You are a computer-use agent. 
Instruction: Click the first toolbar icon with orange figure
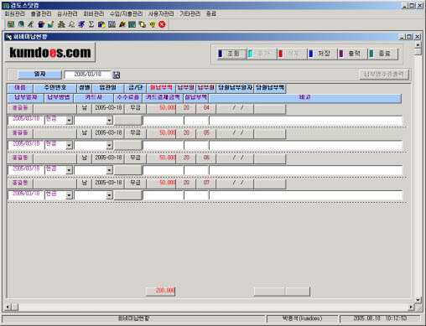click(x=11, y=24)
